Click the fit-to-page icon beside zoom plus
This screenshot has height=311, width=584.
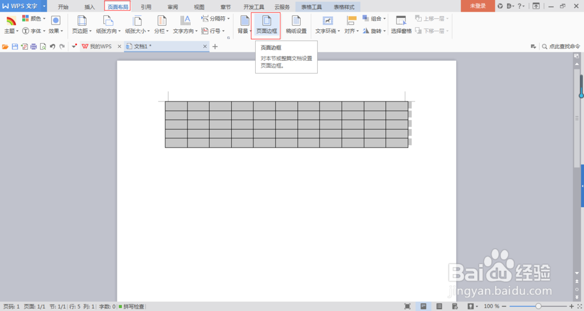tap(579, 306)
